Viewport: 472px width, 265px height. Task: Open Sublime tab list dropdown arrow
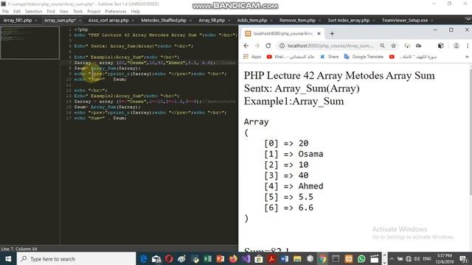pos(468,20)
